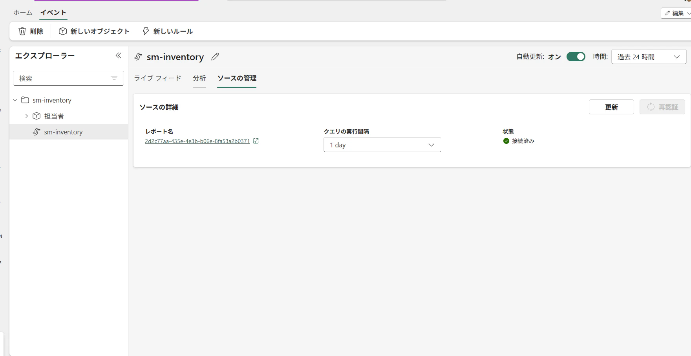Screen dimensions: 691x356
Task: Select the sm-inventory stream tree item
Action: coord(69,132)
